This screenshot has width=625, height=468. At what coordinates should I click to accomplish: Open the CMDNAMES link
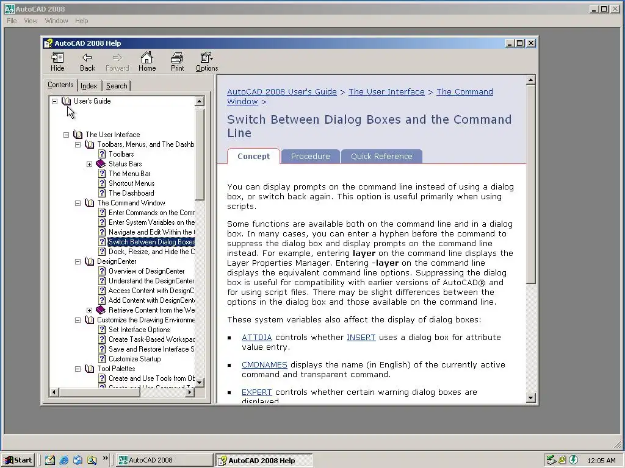pos(264,365)
